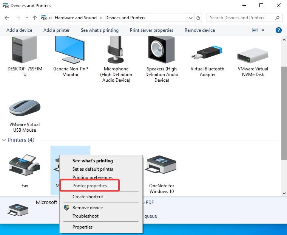Open recent locations dropdown arrow
287x235 pixels.
pos(27,18)
